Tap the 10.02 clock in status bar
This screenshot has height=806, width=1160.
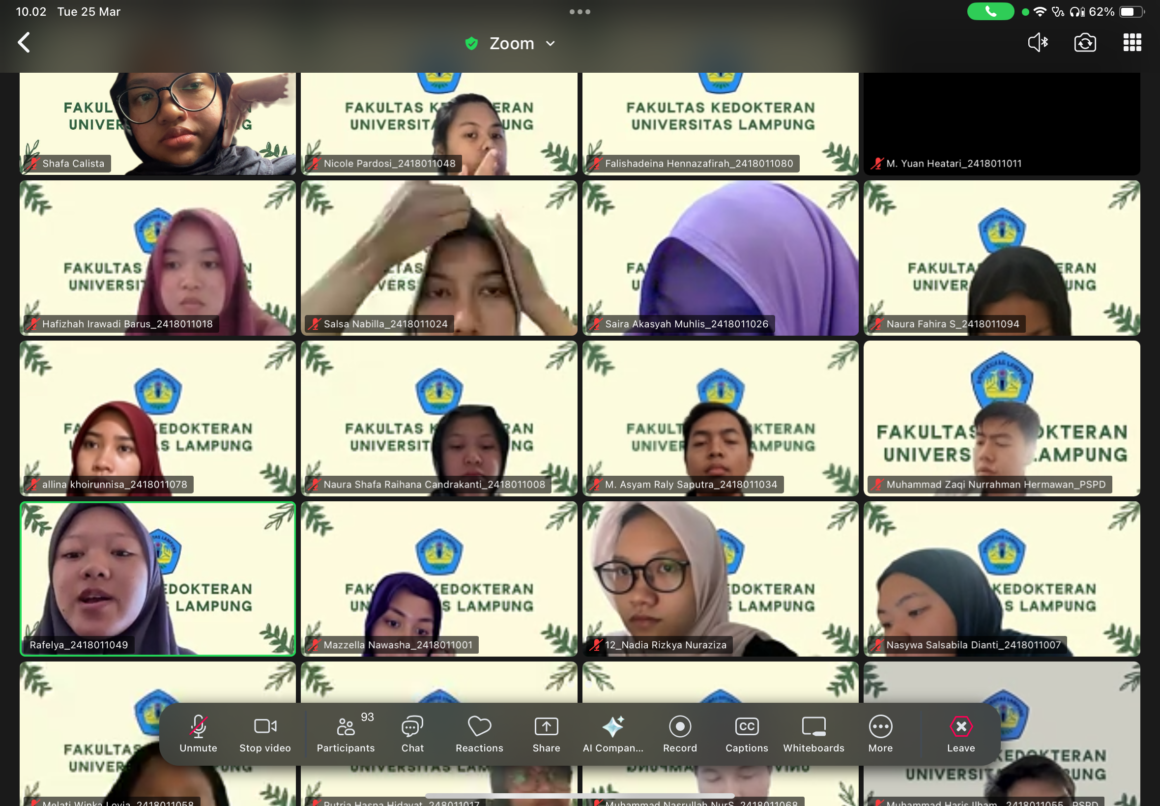click(x=31, y=12)
